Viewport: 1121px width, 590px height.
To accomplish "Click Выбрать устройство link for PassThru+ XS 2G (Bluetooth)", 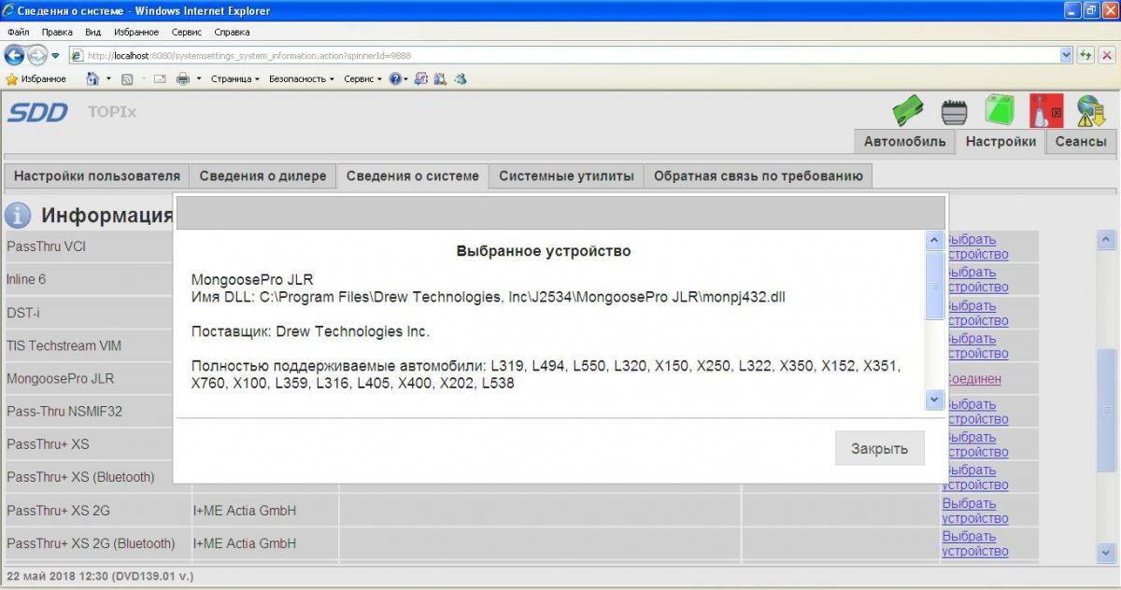I will (x=975, y=543).
